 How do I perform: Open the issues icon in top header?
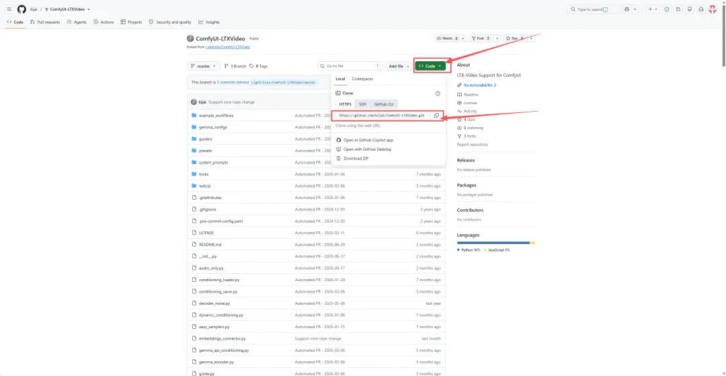click(x=667, y=9)
